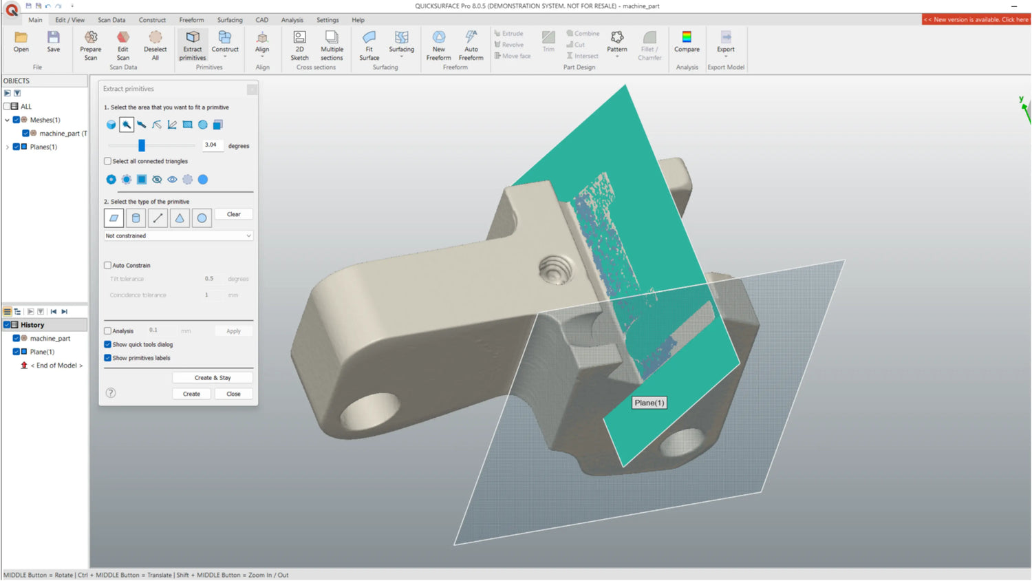This screenshot has height=581, width=1032.
Task: Open the Freeform menu tab
Action: pos(191,20)
